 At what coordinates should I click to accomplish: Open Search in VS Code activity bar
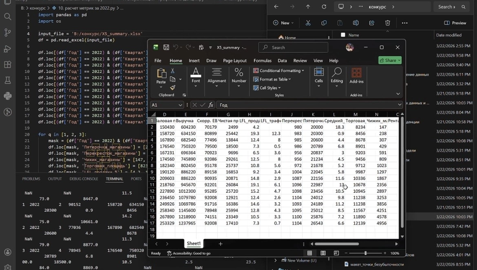click(8, 17)
